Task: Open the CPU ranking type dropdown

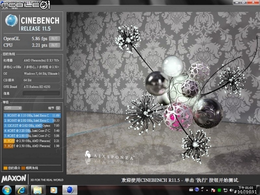Action: coord(13,108)
